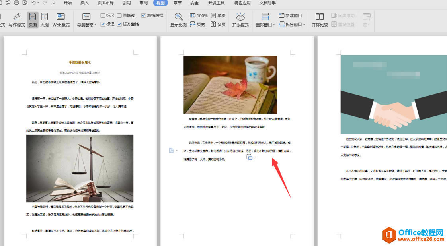Click the 拆分窗口 split window icon

pos(282,25)
